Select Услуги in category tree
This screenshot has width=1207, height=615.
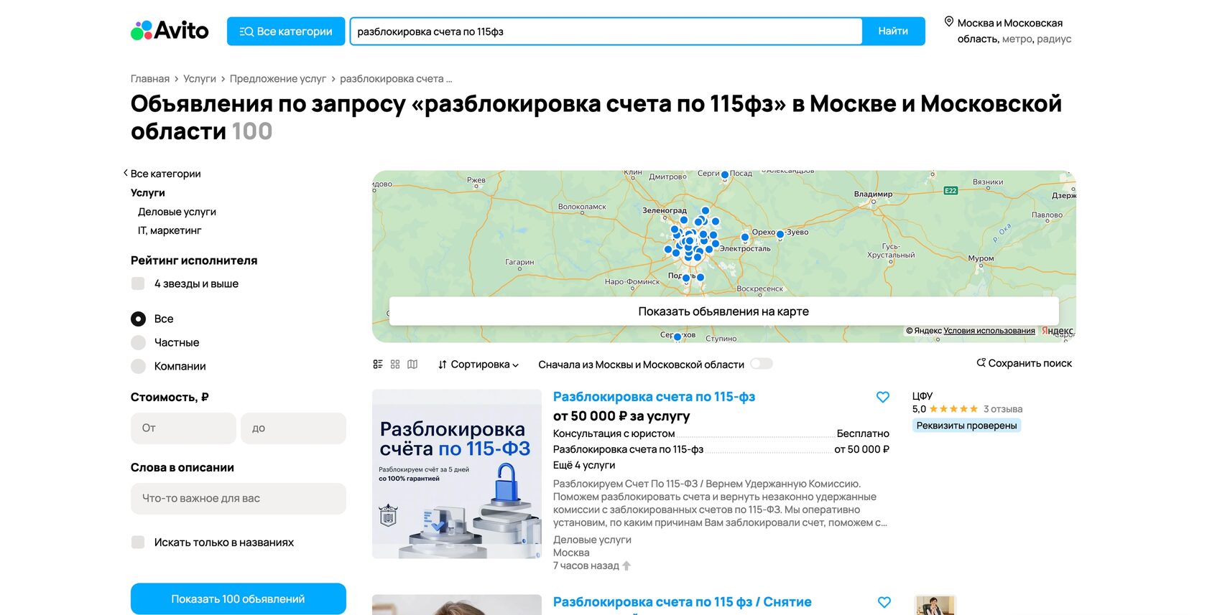point(148,192)
